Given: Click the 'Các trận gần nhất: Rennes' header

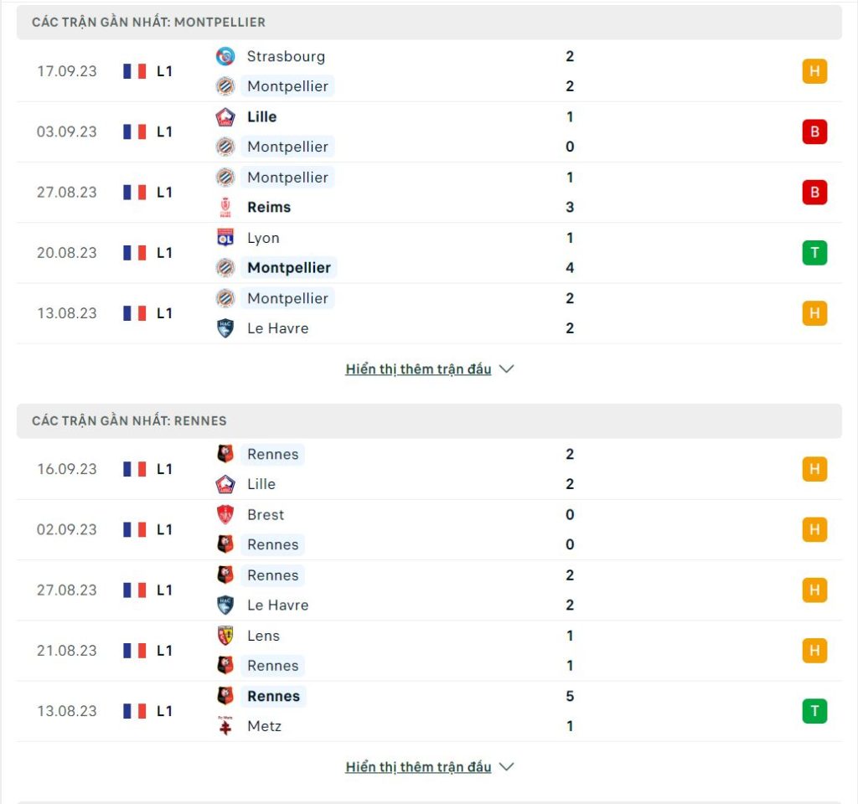Looking at the screenshot, I should point(429,420).
